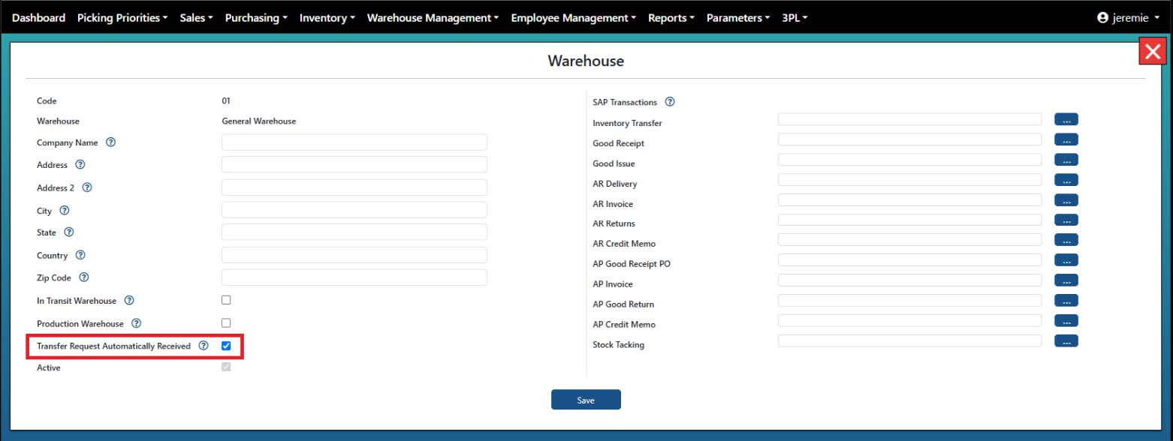The image size is (1173, 441).
Task: Click the help icon beside Address 2
Action: [87, 187]
